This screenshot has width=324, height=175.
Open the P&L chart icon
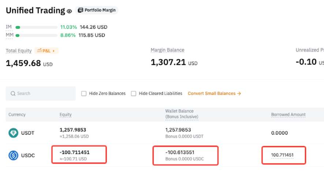pos(39,51)
